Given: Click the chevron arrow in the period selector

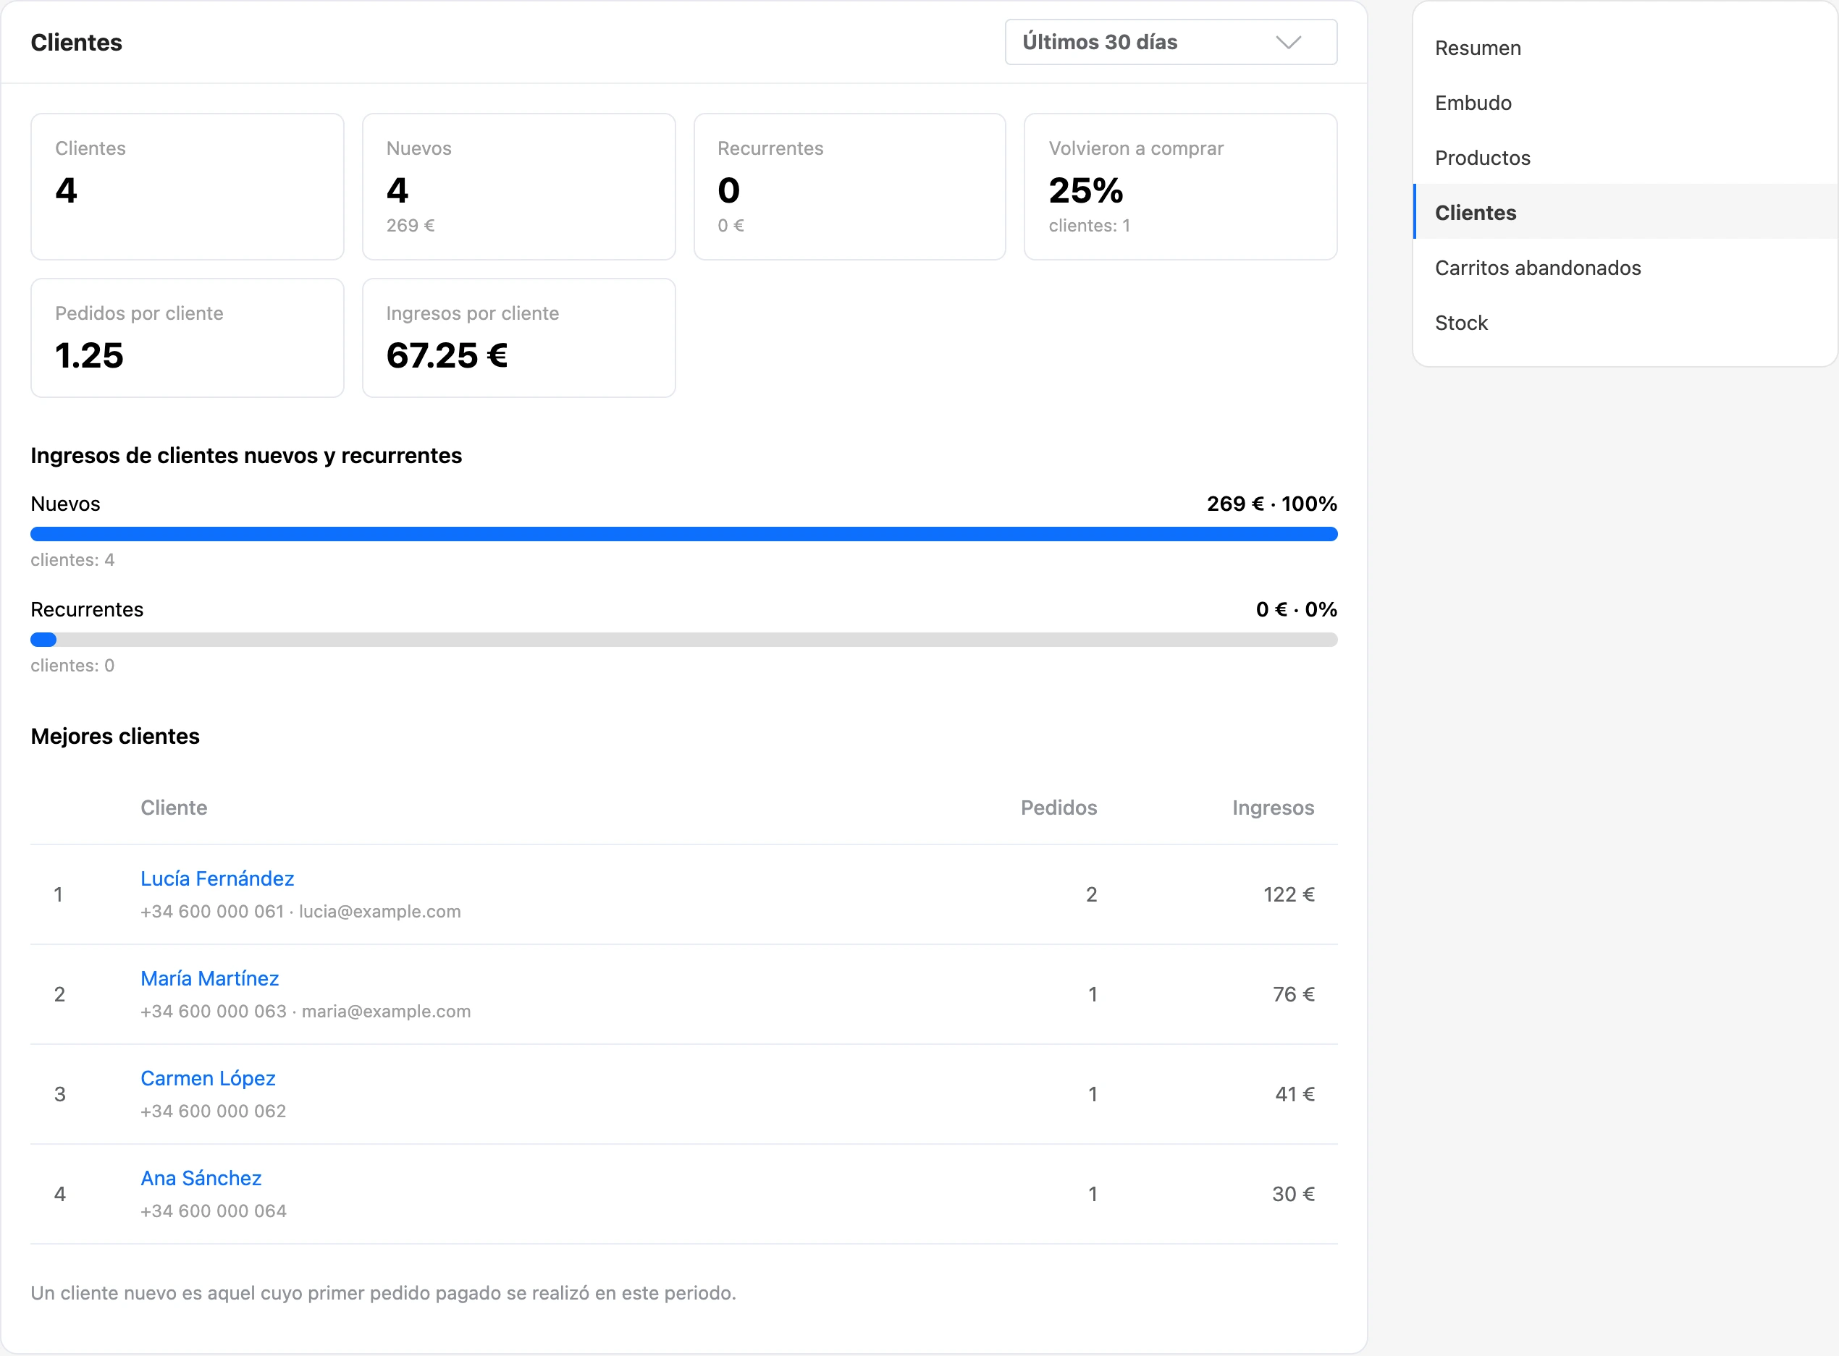Looking at the screenshot, I should [x=1288, y=42].
